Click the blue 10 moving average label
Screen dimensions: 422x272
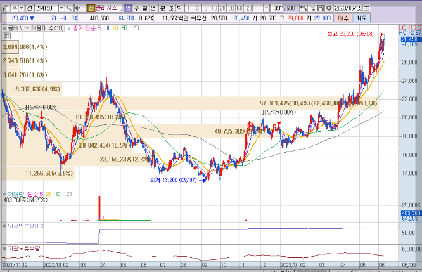(107, 28)
